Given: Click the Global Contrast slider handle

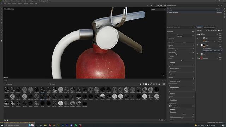Looking at the screenshot, I should 176,54.
